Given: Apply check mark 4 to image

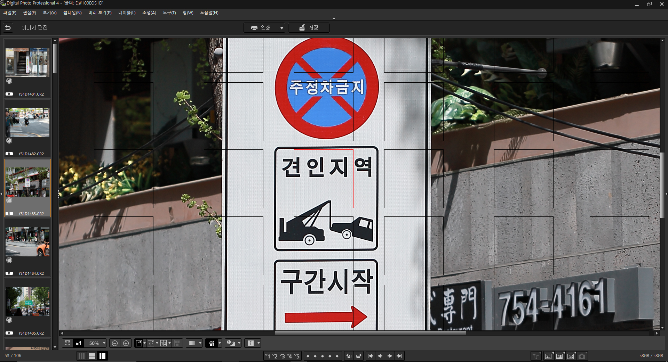Looking at the screenshot, I should [289, 356].
